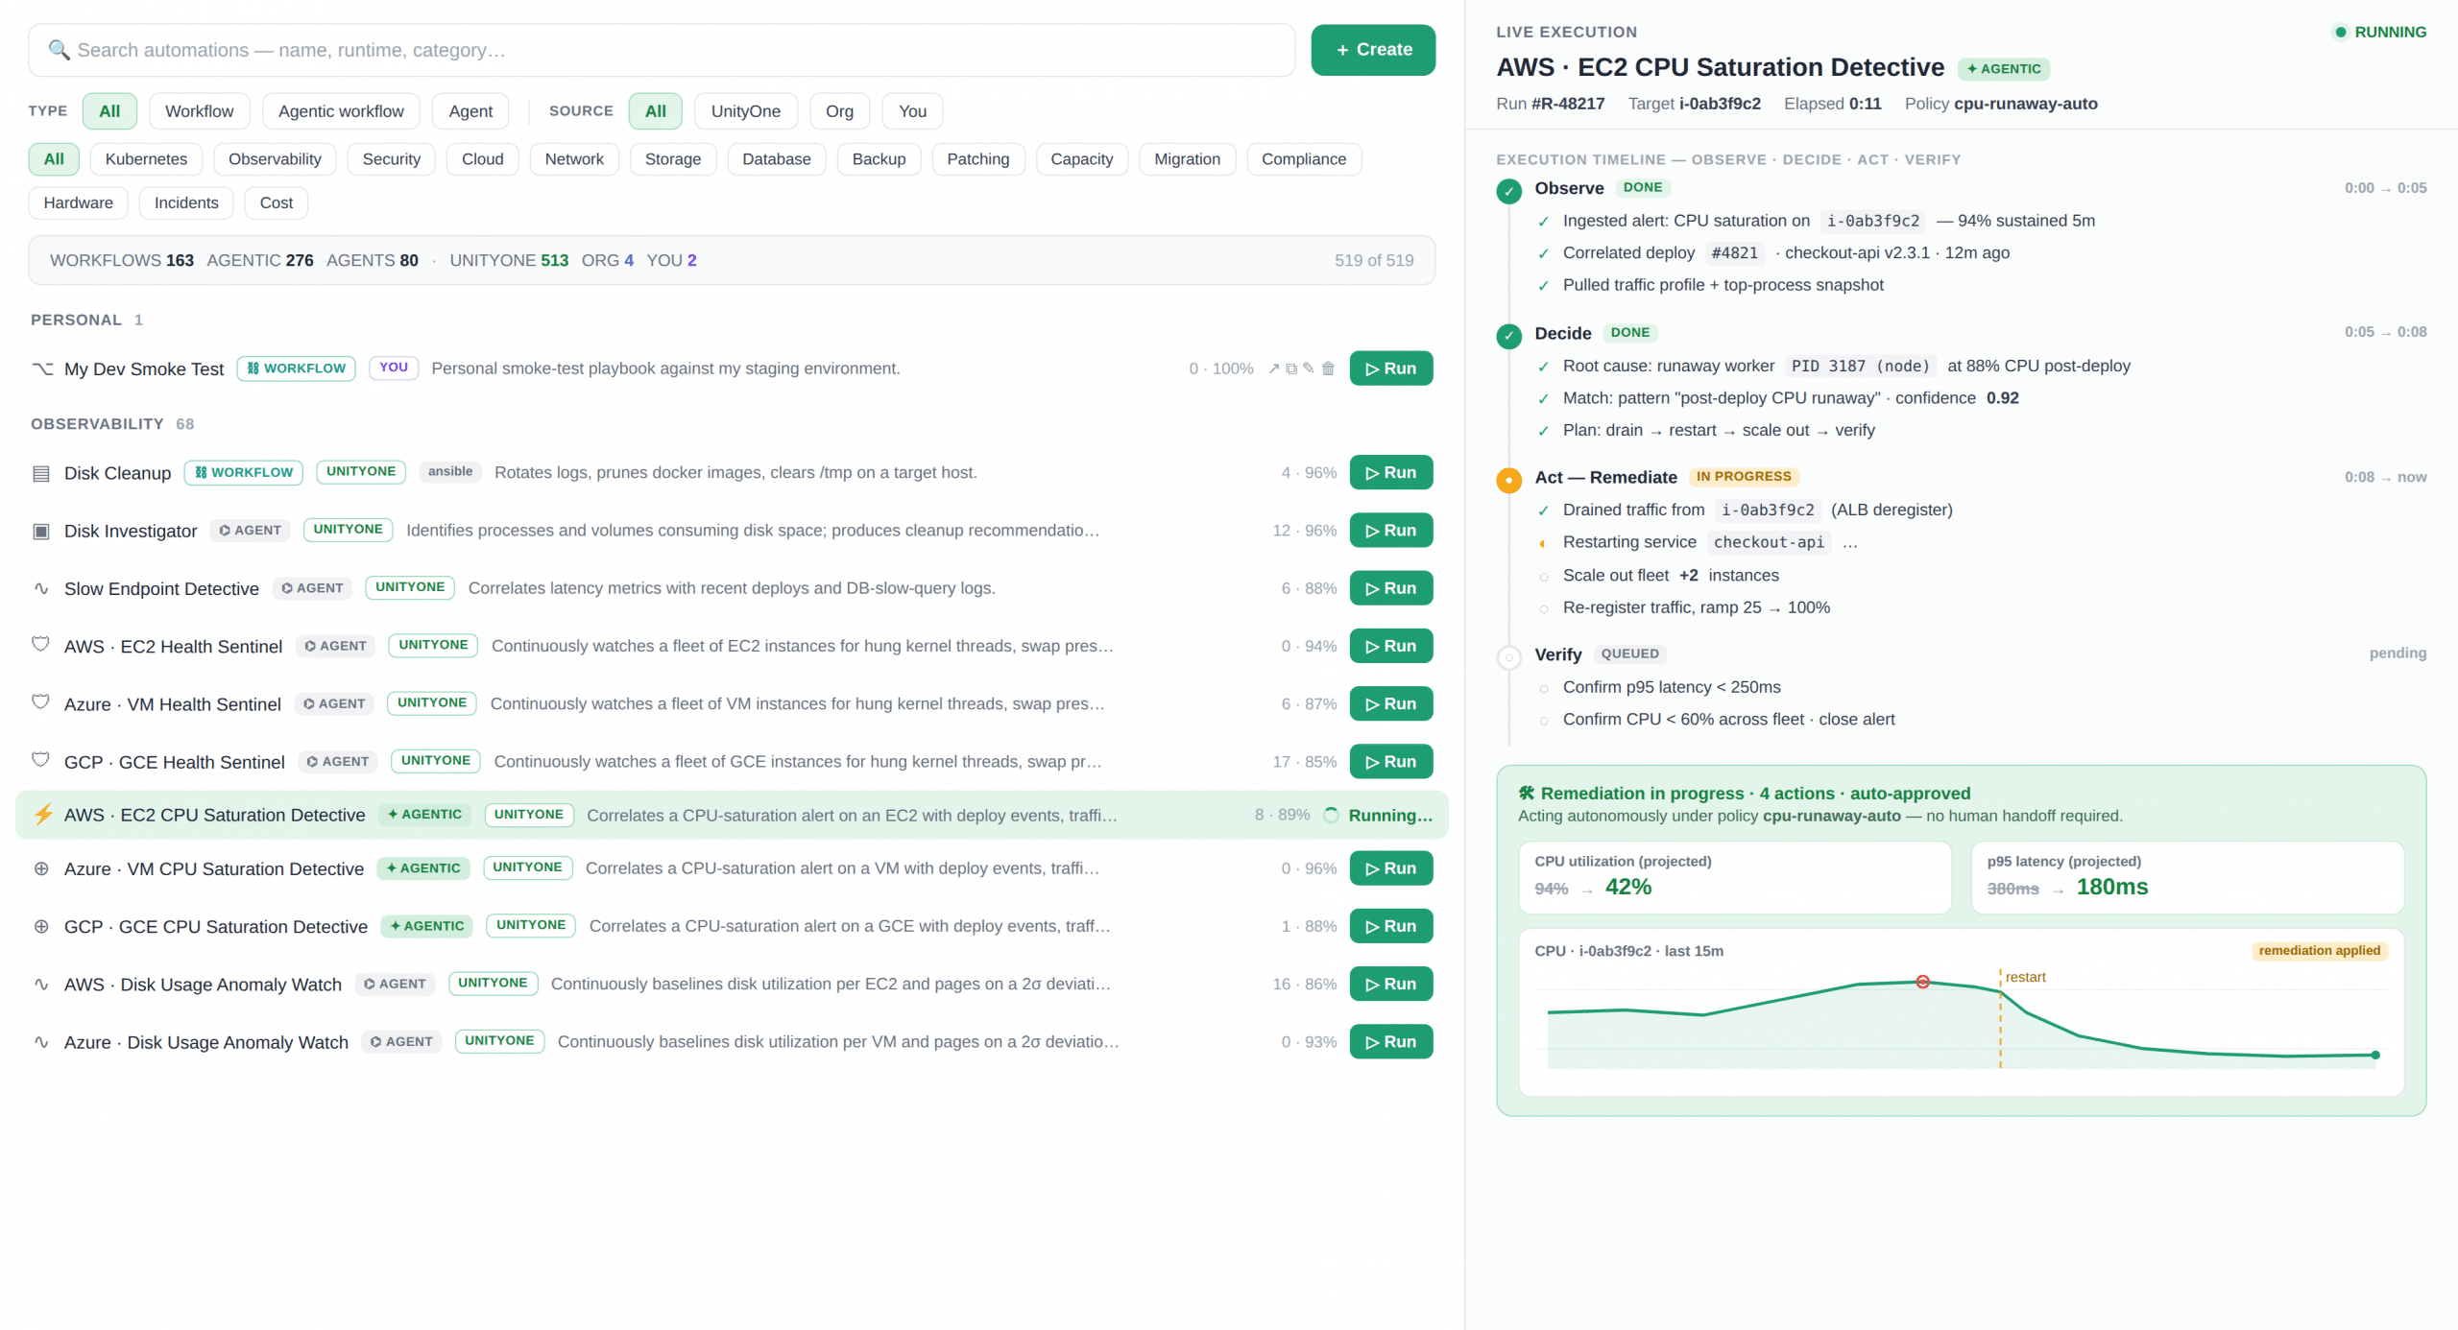Image resolution: width=2458 pixels, height=1330 pixels.
Task: Click the trash delete icon for My Dev Smoke Test
Action: point(1328,368)
